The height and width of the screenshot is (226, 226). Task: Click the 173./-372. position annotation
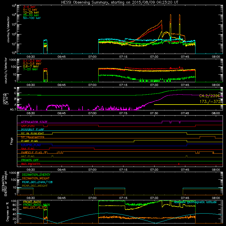pyautogui.click(x=210, y=101)
